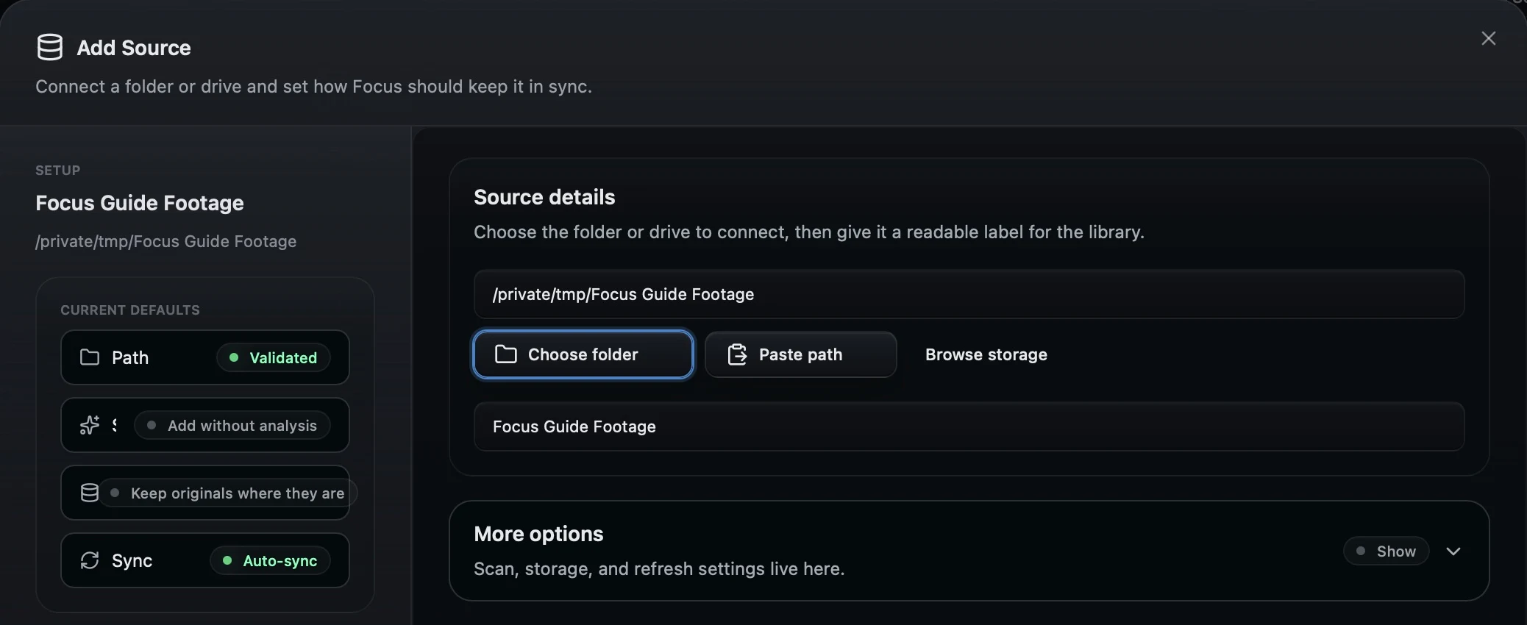Toggle Keep originals where they are badge
The width and height of the screenshot is (1527, 625).
(228, 493)
